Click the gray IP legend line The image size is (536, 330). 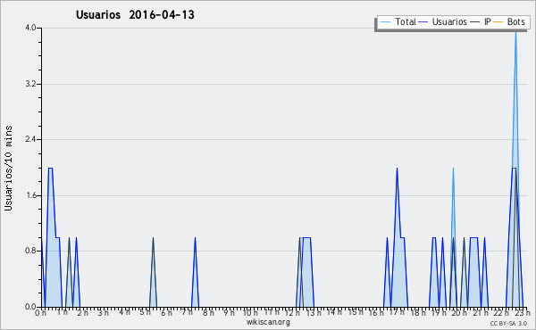pyautogui.click(x=475, y=22)
